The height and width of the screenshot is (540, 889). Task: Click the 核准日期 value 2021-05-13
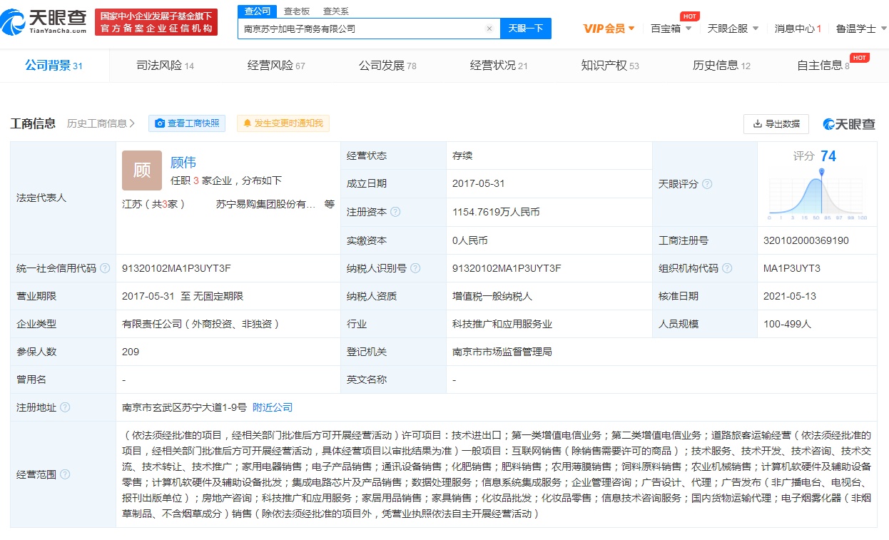click(x=790, y=296)
